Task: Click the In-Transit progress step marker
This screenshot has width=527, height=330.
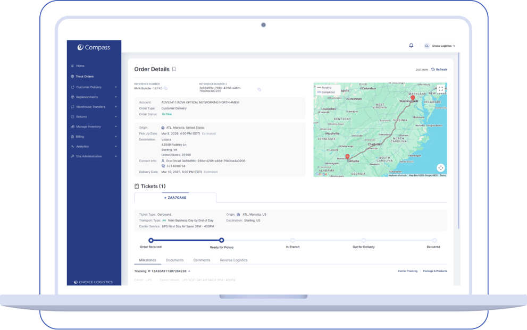Action: pyautogui.click(x=292, y=240)
